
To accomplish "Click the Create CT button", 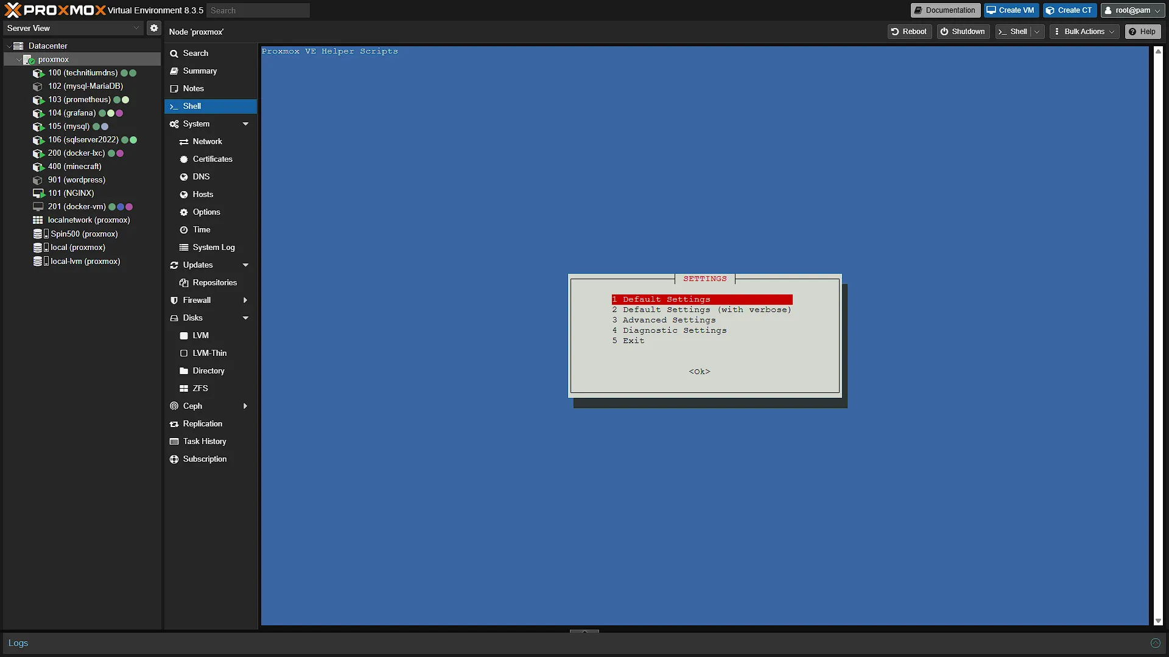I will tap(1069, 10).
